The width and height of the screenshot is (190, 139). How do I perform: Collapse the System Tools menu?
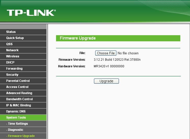click(x=16, y=118)
